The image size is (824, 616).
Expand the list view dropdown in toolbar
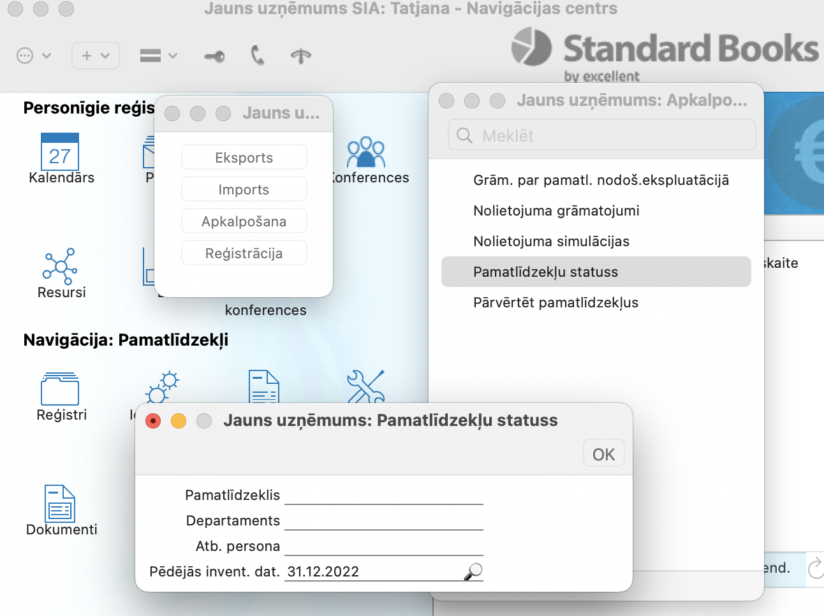tap(158, 56)
